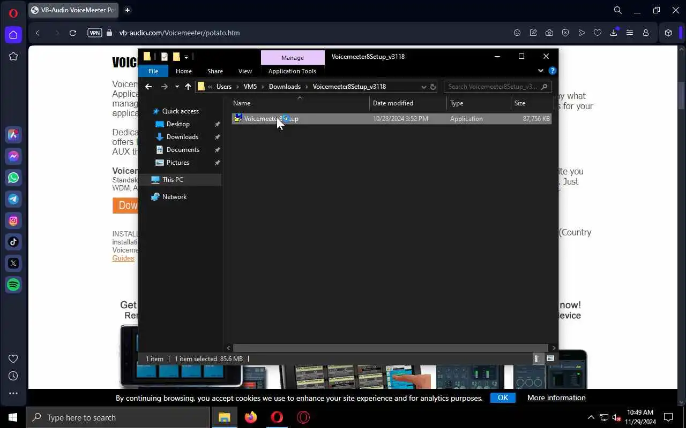The image size is (686, 428).
Task: Click Explorer horizontal scrollbar
Action: [x=390, y=348]
